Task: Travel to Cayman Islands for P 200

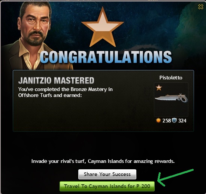Action: 107,186
